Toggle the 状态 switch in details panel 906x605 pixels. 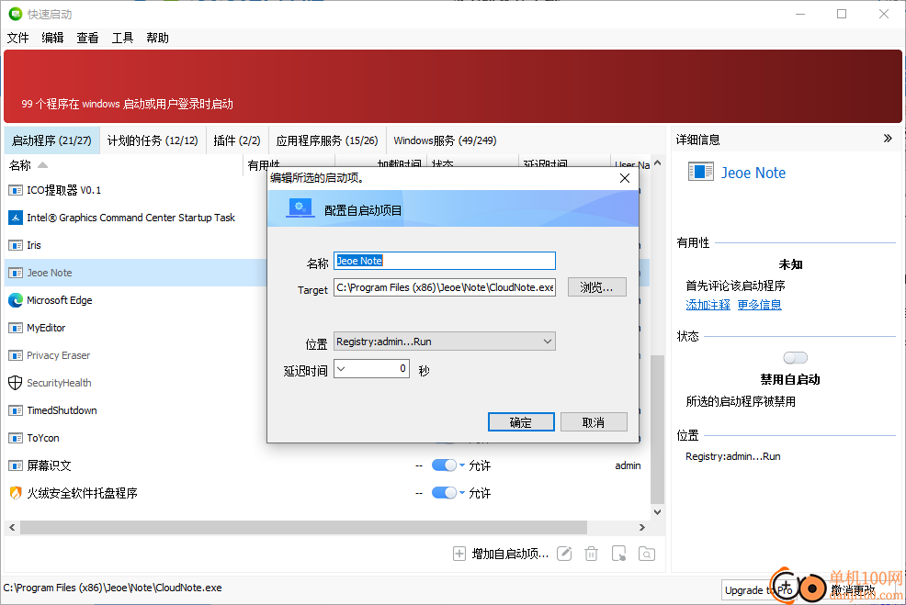click(x=795, y=358)
